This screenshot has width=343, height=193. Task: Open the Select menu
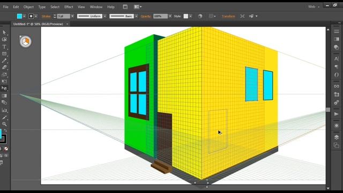(x=55, y=7)
